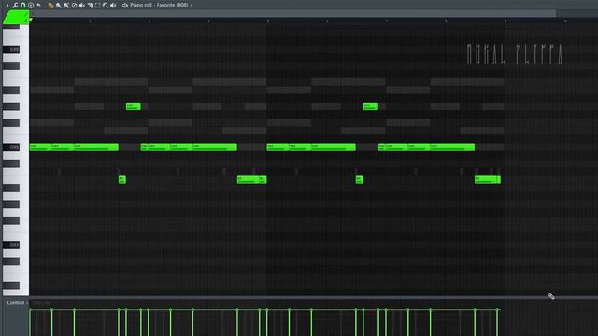Open the Stamp chord tool
Viewport: 598px width, 336px height.
[x=31, y=6]
